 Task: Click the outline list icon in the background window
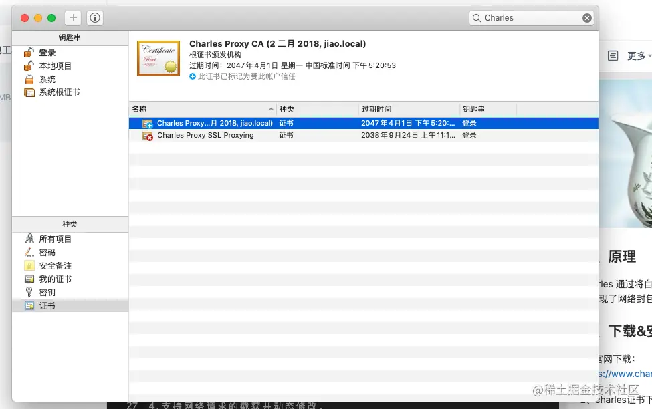click(613, 55)
